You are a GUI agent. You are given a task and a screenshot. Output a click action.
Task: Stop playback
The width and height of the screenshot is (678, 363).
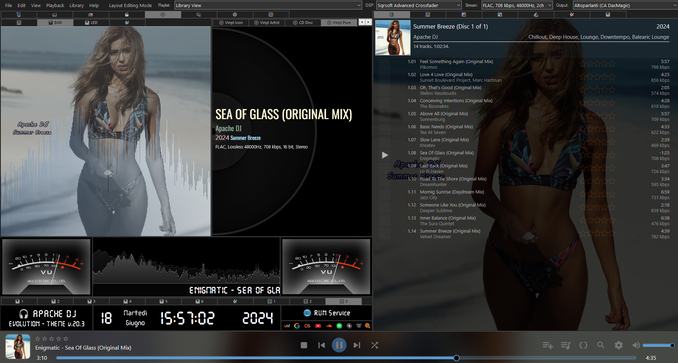pos(304,345)
